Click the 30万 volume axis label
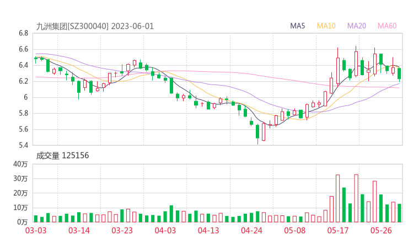408x243 pixels. pos(20,178)
